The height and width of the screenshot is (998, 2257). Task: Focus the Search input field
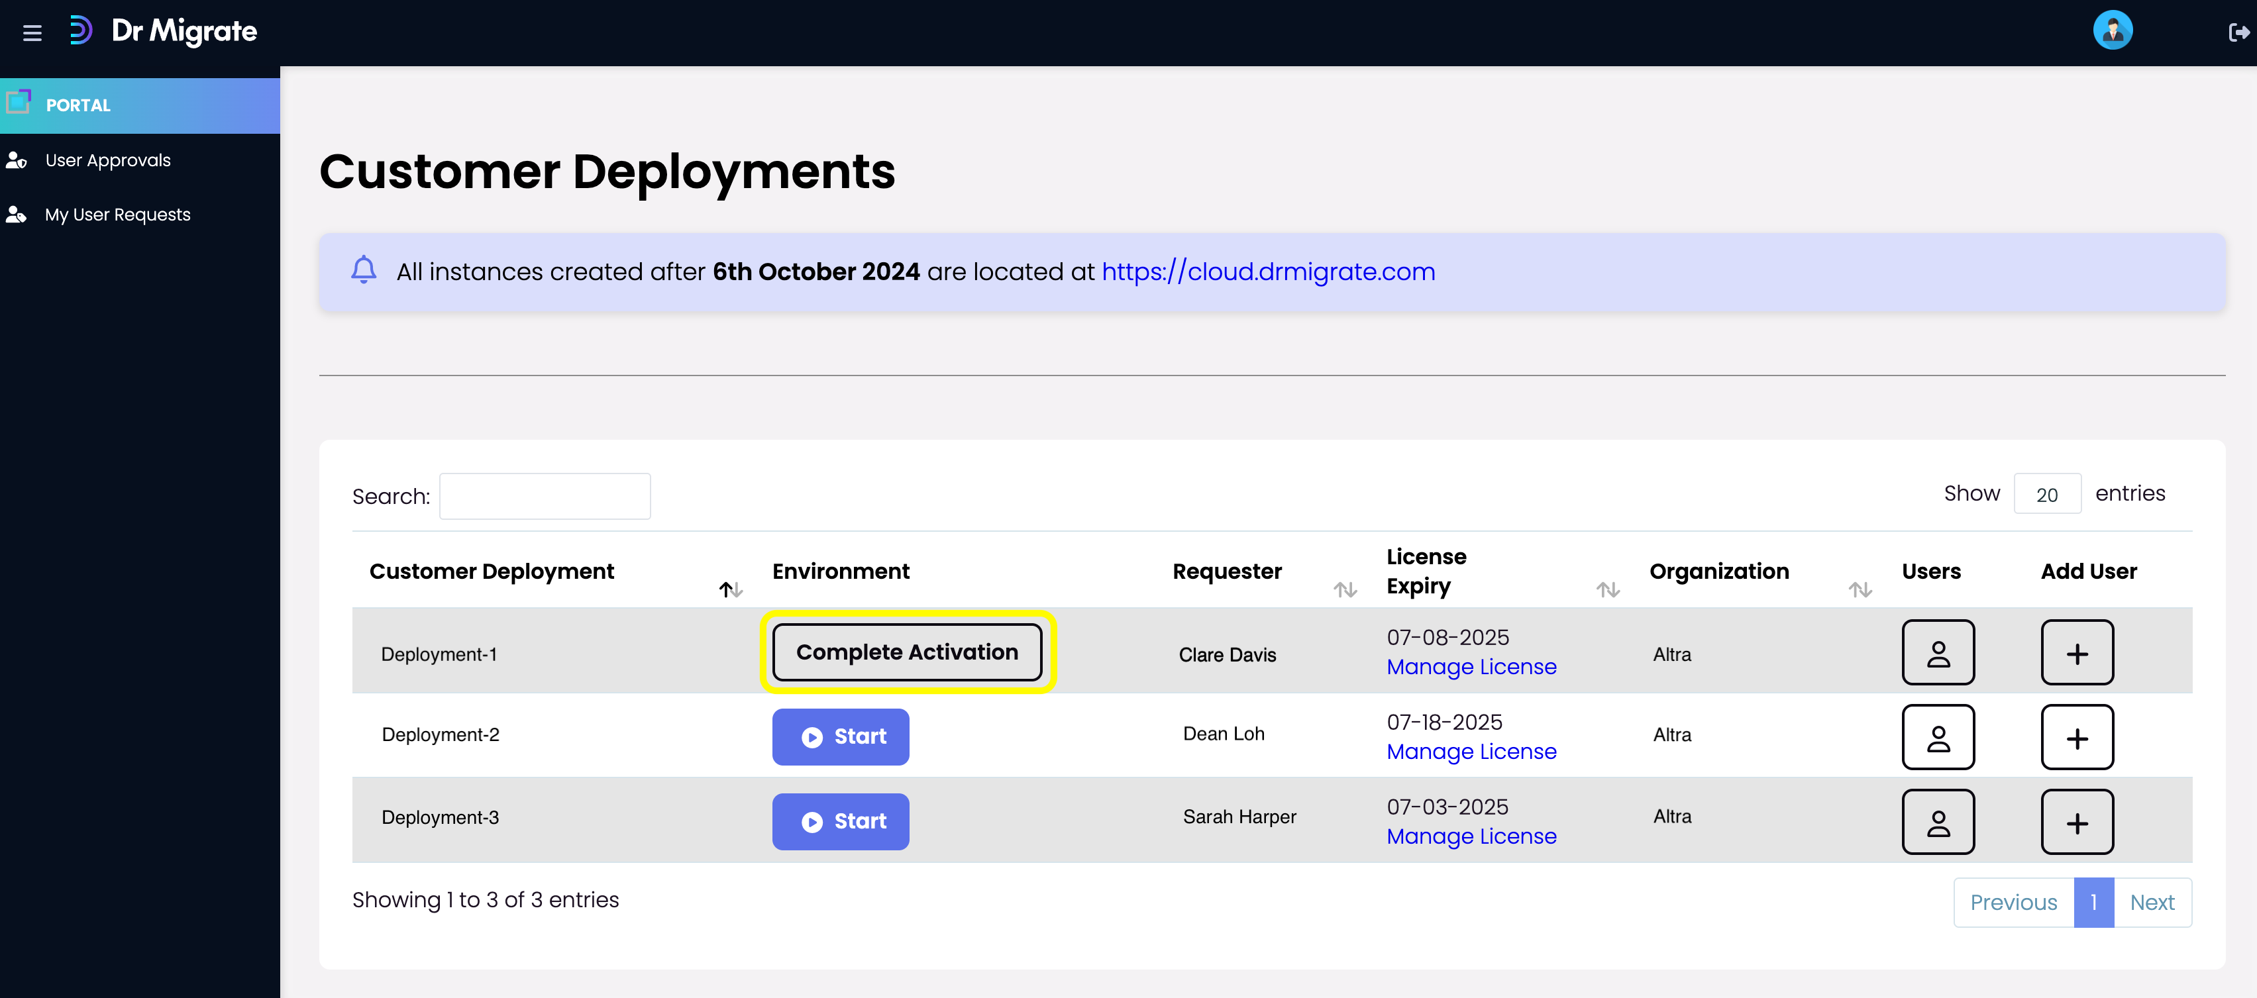(x=545, y=497)
